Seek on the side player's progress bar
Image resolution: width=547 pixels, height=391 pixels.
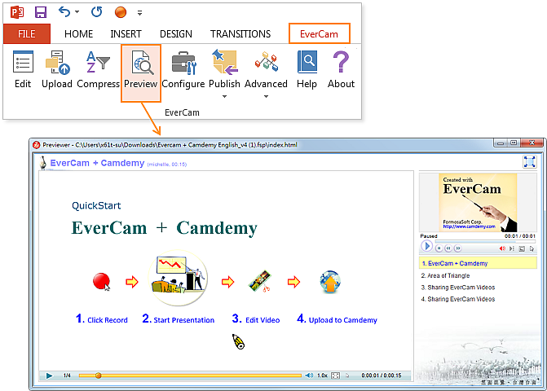click(485, 241)
